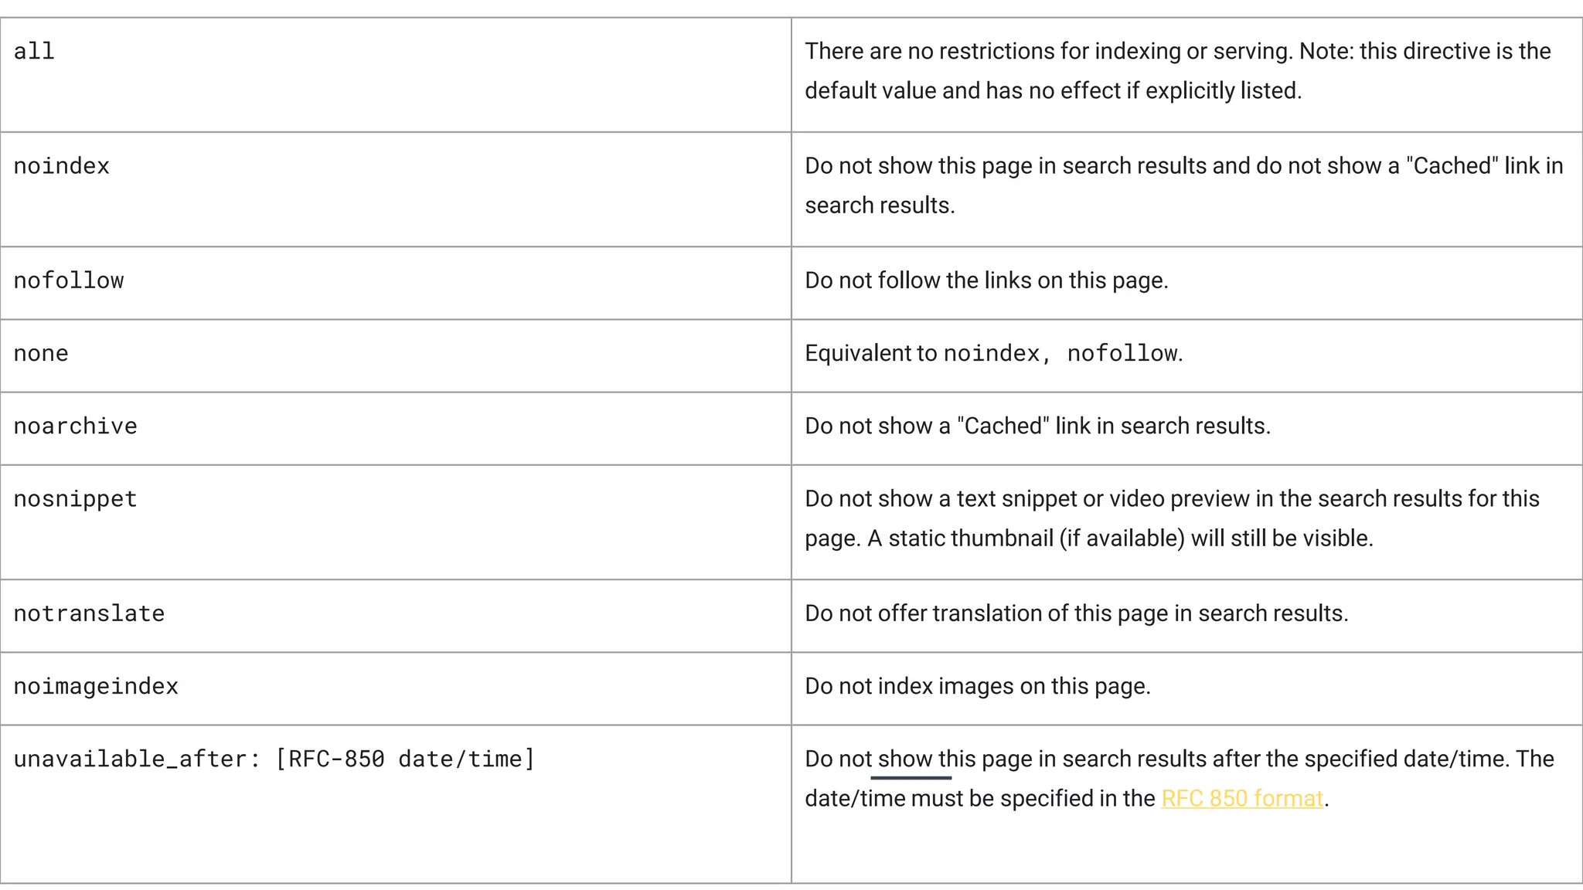Click 'Do not show a "Cached" link in search results.'
This screenshot has width=1583, height=890.
tap(1037, 426)
